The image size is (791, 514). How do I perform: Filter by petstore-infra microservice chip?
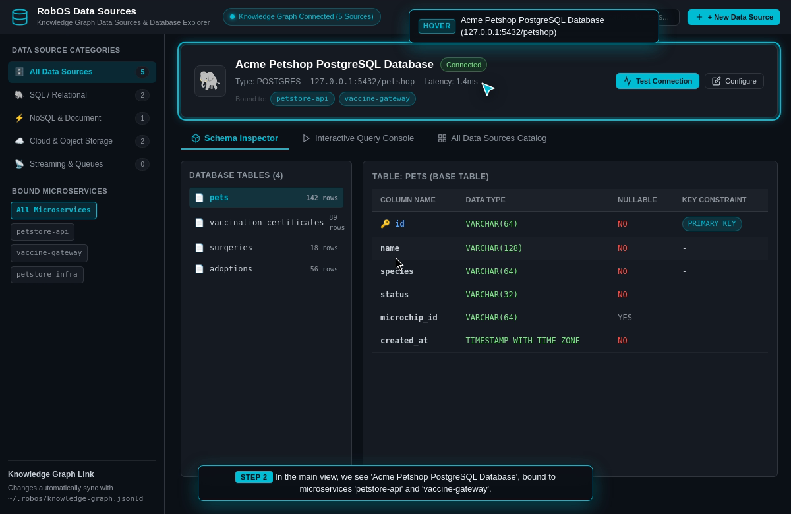click(x=47, y=275)
